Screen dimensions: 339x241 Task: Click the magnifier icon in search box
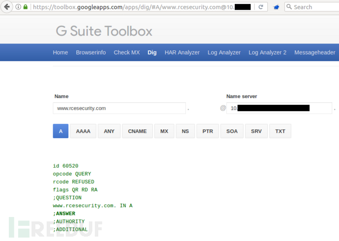(x=289, y=7)
